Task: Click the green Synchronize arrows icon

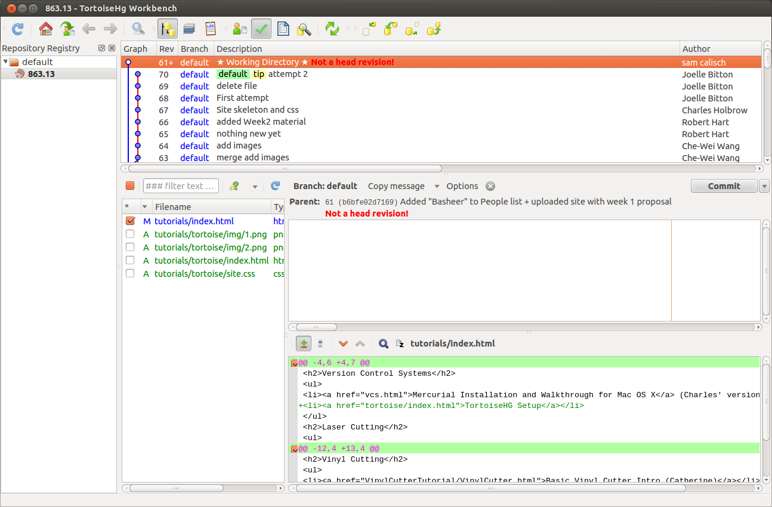Action: [332, 28]
